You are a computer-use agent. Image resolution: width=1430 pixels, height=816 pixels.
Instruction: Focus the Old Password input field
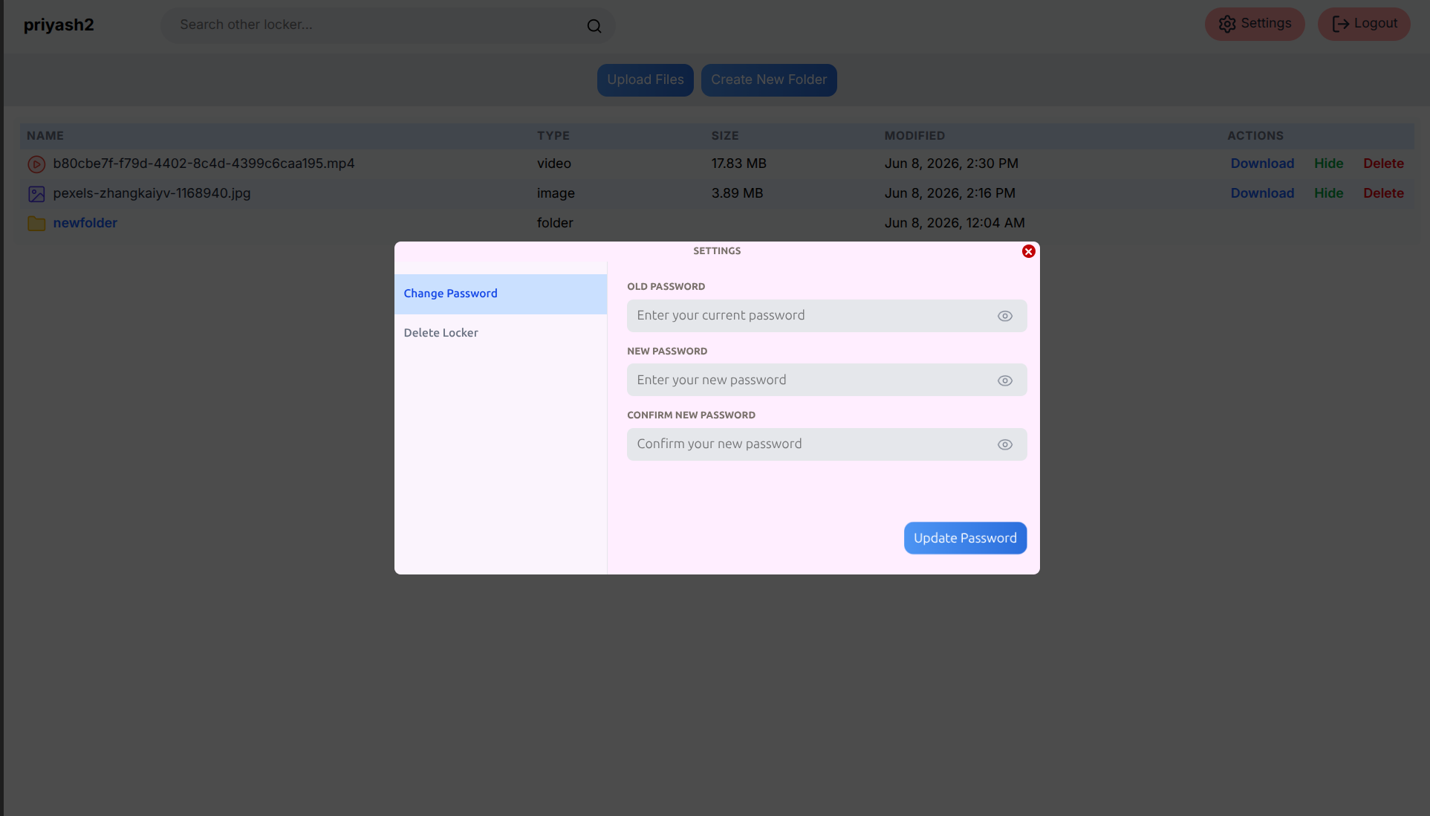pyautogui.click(x=827, y=316)
